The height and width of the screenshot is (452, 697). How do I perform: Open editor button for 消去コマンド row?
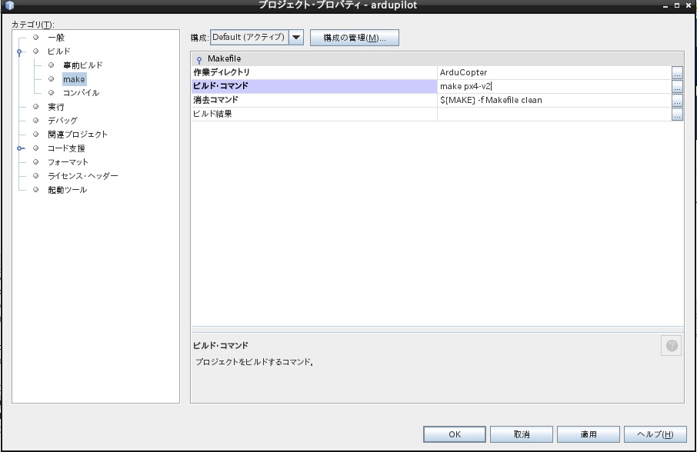[677, 101]
